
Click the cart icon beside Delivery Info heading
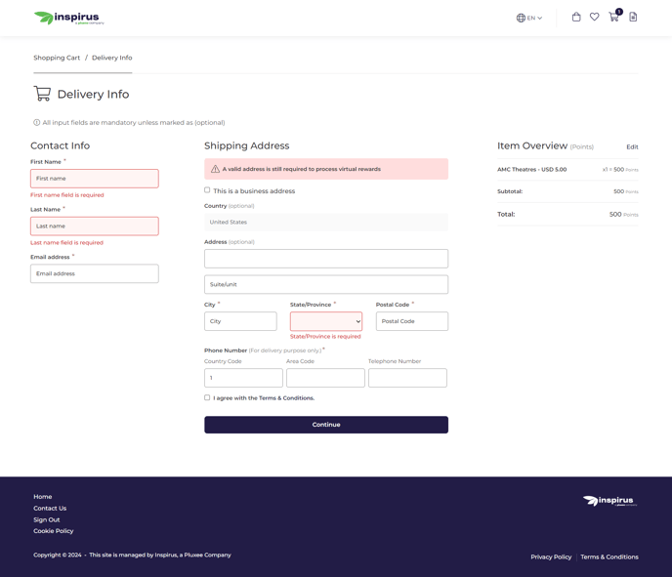point(42,94)
